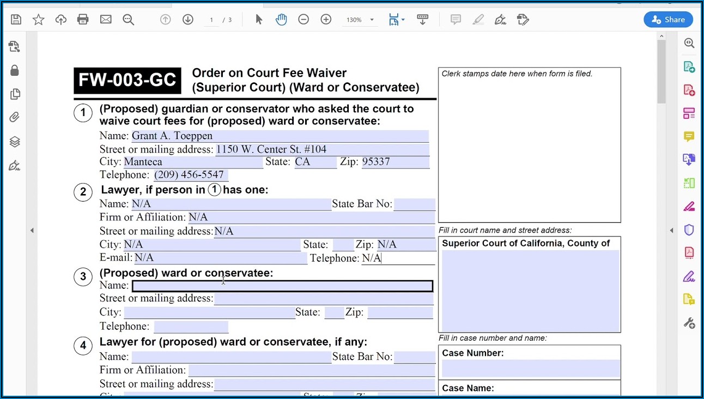Expand the fit page options dropdown
704x399 pixels.
click(x=403, y=20)
